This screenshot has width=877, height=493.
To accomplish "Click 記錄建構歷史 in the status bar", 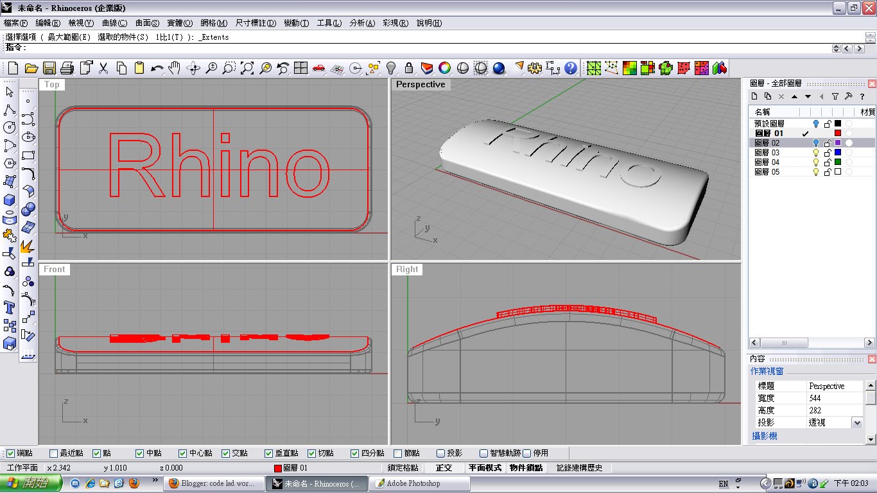I will tap(580, 468).
